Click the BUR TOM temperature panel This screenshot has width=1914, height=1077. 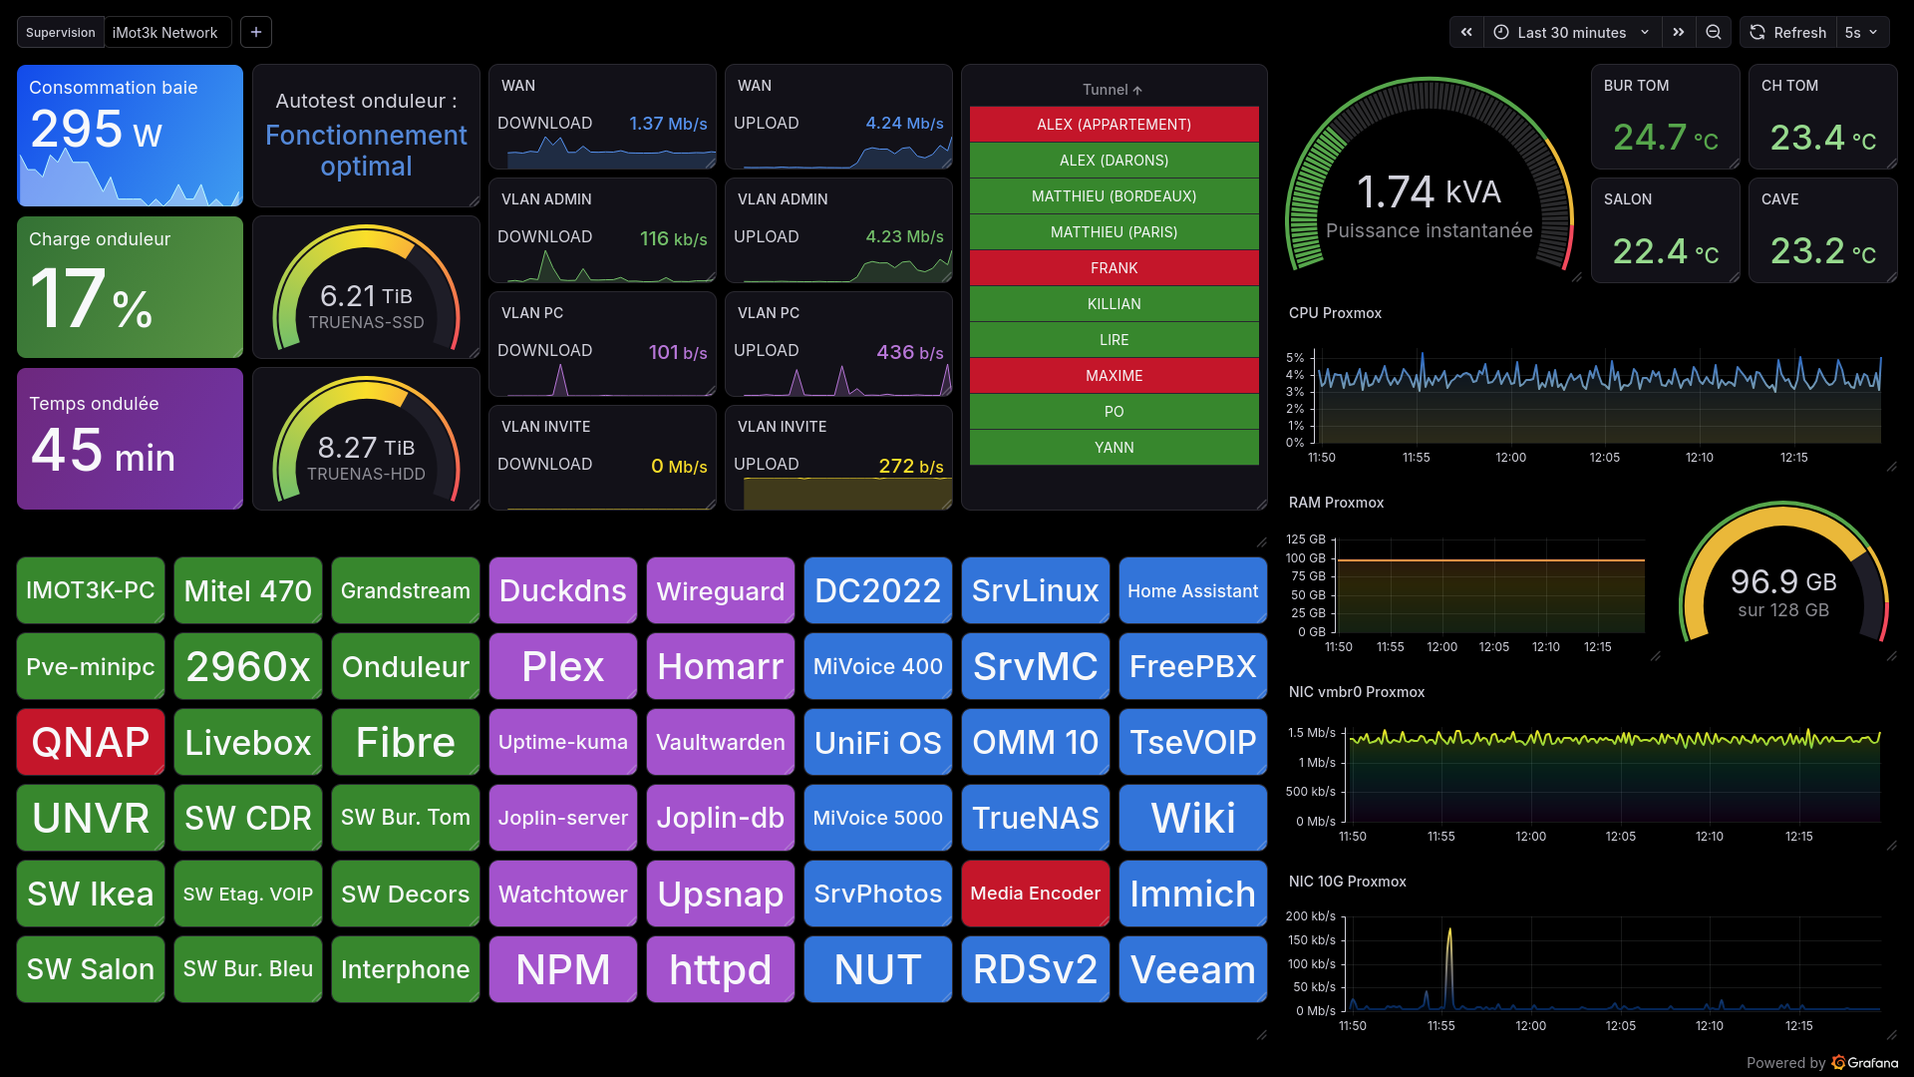pos(1666,117)
